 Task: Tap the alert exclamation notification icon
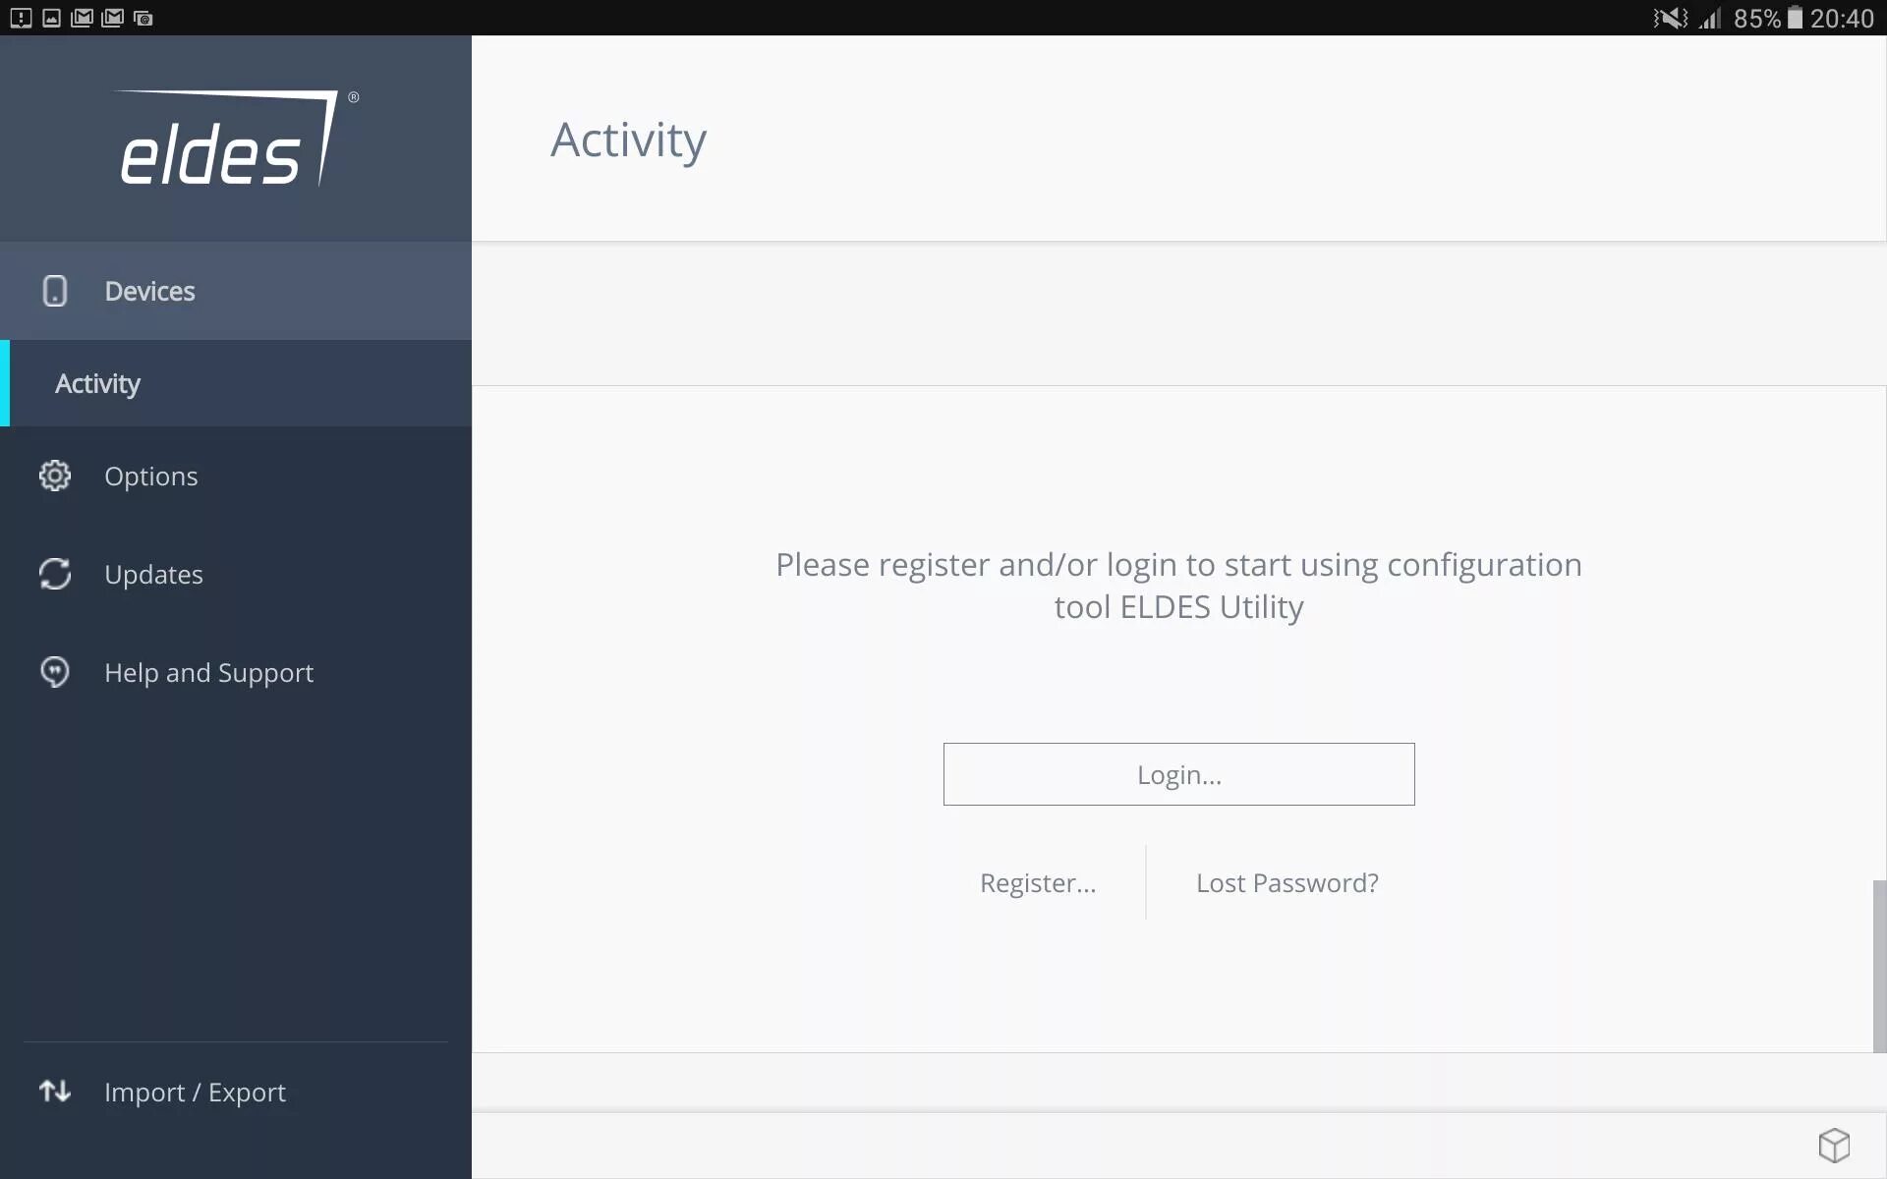(x=21, y=18)
